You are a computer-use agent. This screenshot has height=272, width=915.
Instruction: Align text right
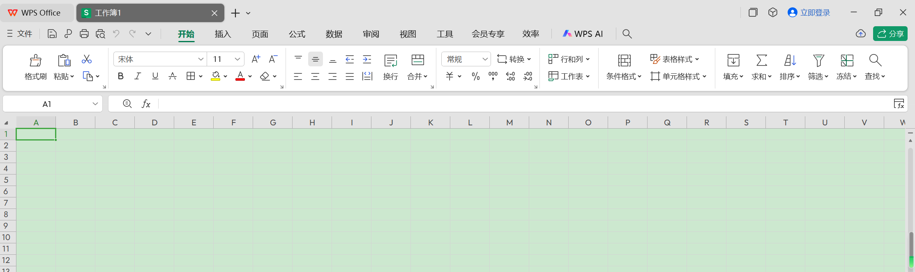pos(332,76)
